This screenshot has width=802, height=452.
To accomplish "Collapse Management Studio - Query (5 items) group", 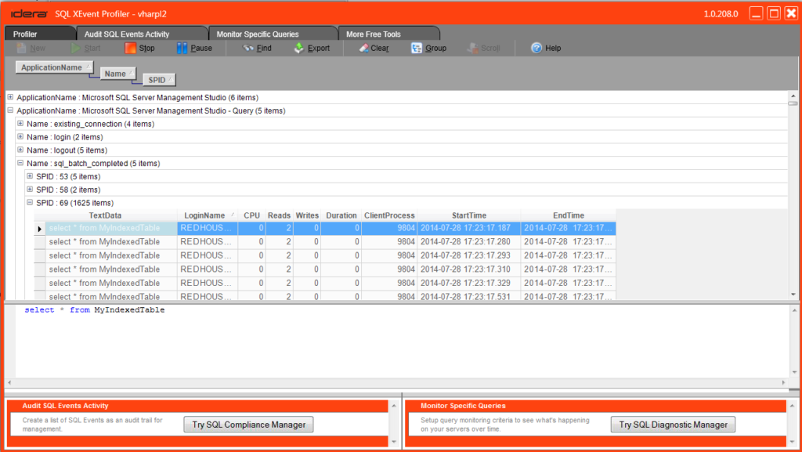I will coord(10,110).
